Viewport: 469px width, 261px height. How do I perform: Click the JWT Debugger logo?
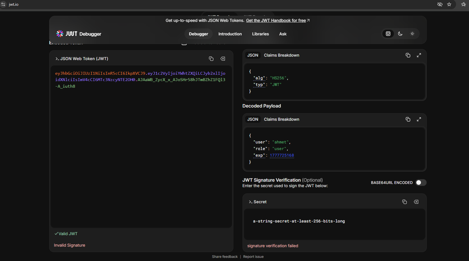point(79,34)
